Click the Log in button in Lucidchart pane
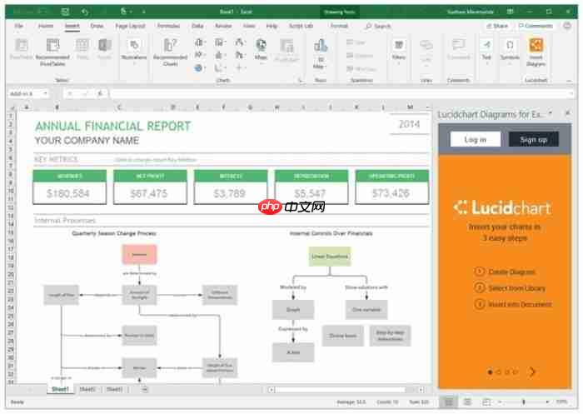The image size is (583, 414). pos(476,139)
